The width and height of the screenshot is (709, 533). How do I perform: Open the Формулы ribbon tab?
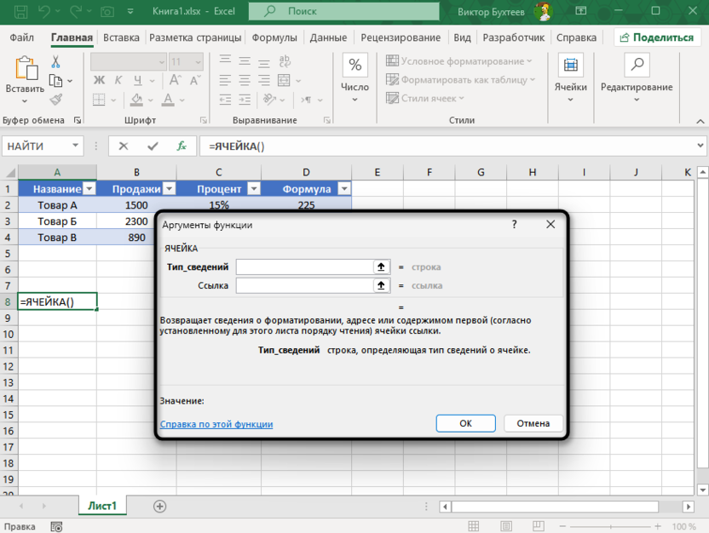pyautogui.click(x=274, y=37)
